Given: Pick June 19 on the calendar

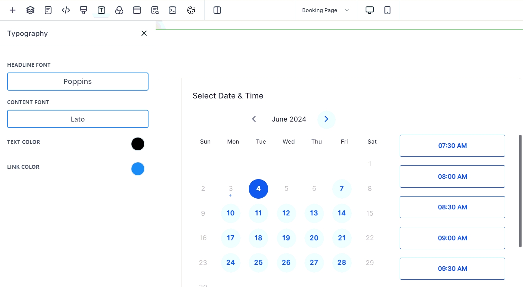Looking at the screenshot, I should point(286,238).
